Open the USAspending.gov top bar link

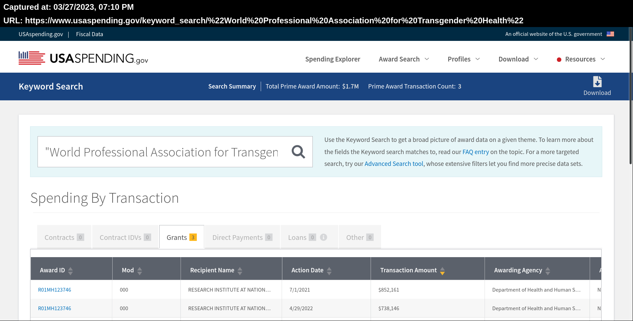41,34
